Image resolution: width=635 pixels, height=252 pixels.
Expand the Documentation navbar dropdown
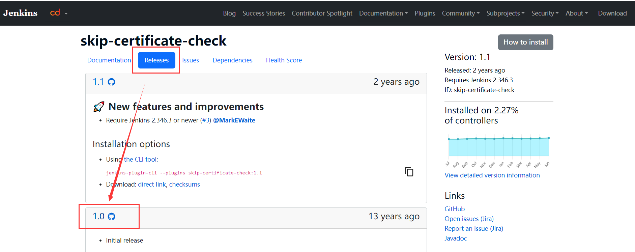pos(383,13)
